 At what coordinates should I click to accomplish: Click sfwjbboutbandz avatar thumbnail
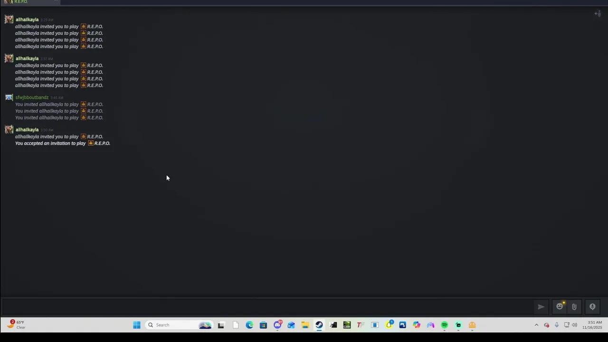(x=9, y=97)
